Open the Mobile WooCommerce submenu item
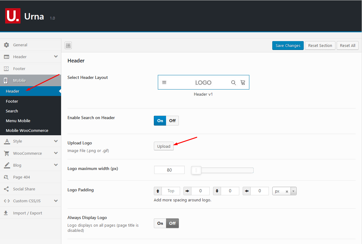 (x=31, y=130)
